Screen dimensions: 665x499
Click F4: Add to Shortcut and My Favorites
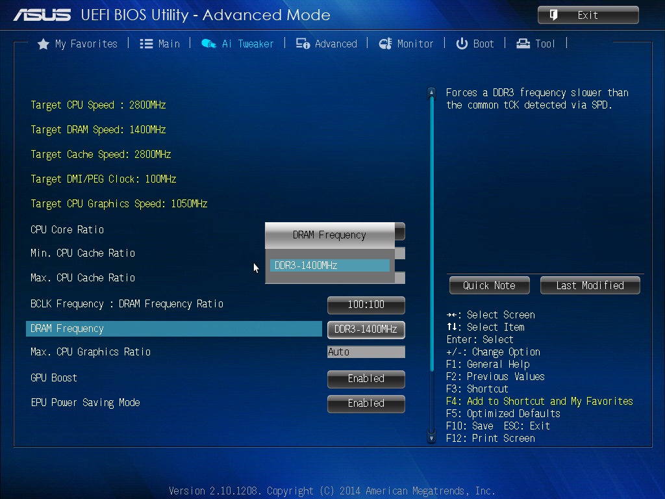[x=540, y=402]
